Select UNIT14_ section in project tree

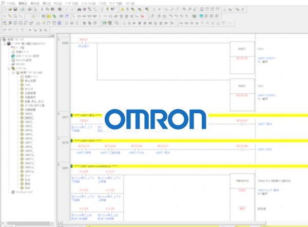29,171
